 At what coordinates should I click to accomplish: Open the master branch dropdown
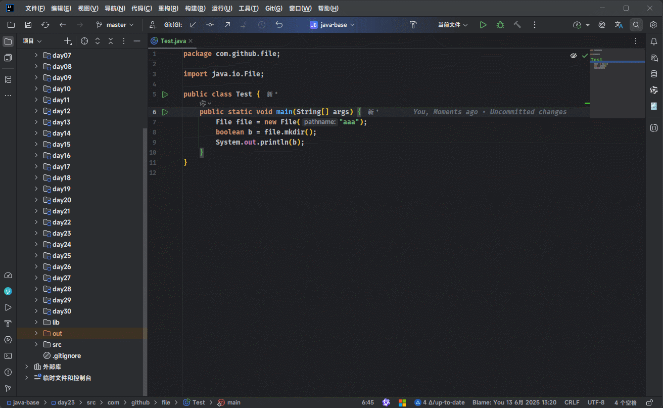click(x=115, y=25)
